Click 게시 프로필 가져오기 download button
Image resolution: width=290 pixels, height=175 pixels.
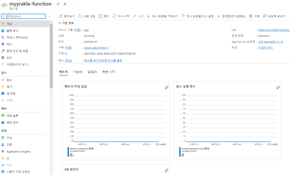pos(149,16)
